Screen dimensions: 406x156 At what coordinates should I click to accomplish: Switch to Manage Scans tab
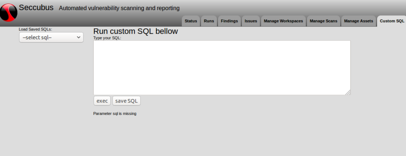[x=324, y=21]
